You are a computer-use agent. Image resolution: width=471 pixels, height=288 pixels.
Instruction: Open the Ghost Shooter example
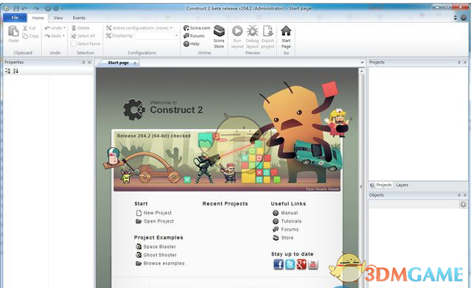(x=160, y=255)
